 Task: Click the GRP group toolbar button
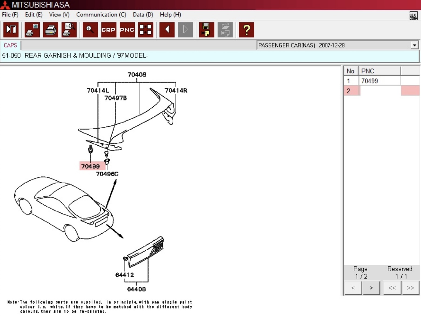click(x=109, y=30)
